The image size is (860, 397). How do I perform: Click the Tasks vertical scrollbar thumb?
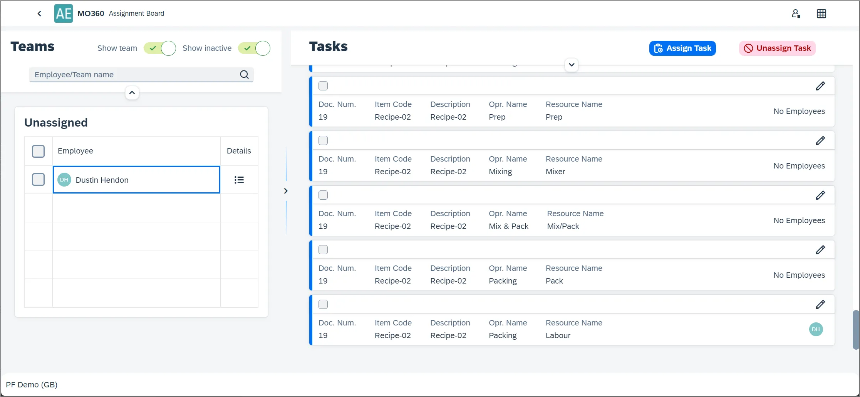[856, 329]
